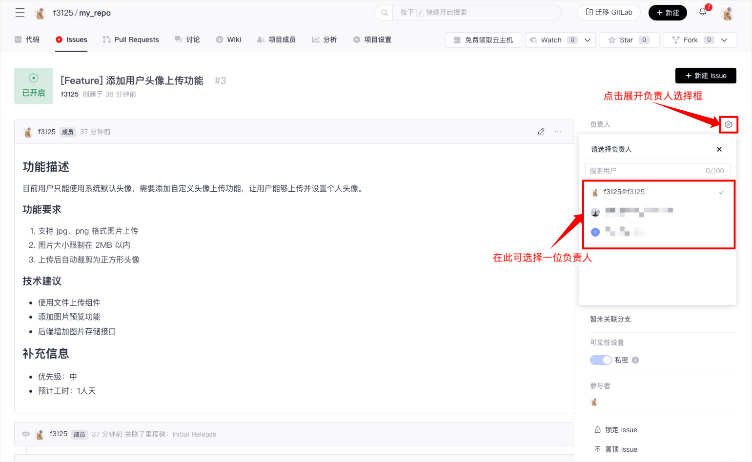The image size is (752, 462).
Task: Open the comment's more options ellipsis
Action: point(558,132)
